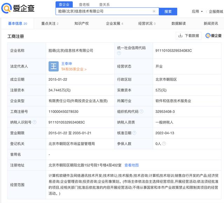The image size is (224, 203).
Task: Click the help icon next to 0人
Action: point(164,143)
